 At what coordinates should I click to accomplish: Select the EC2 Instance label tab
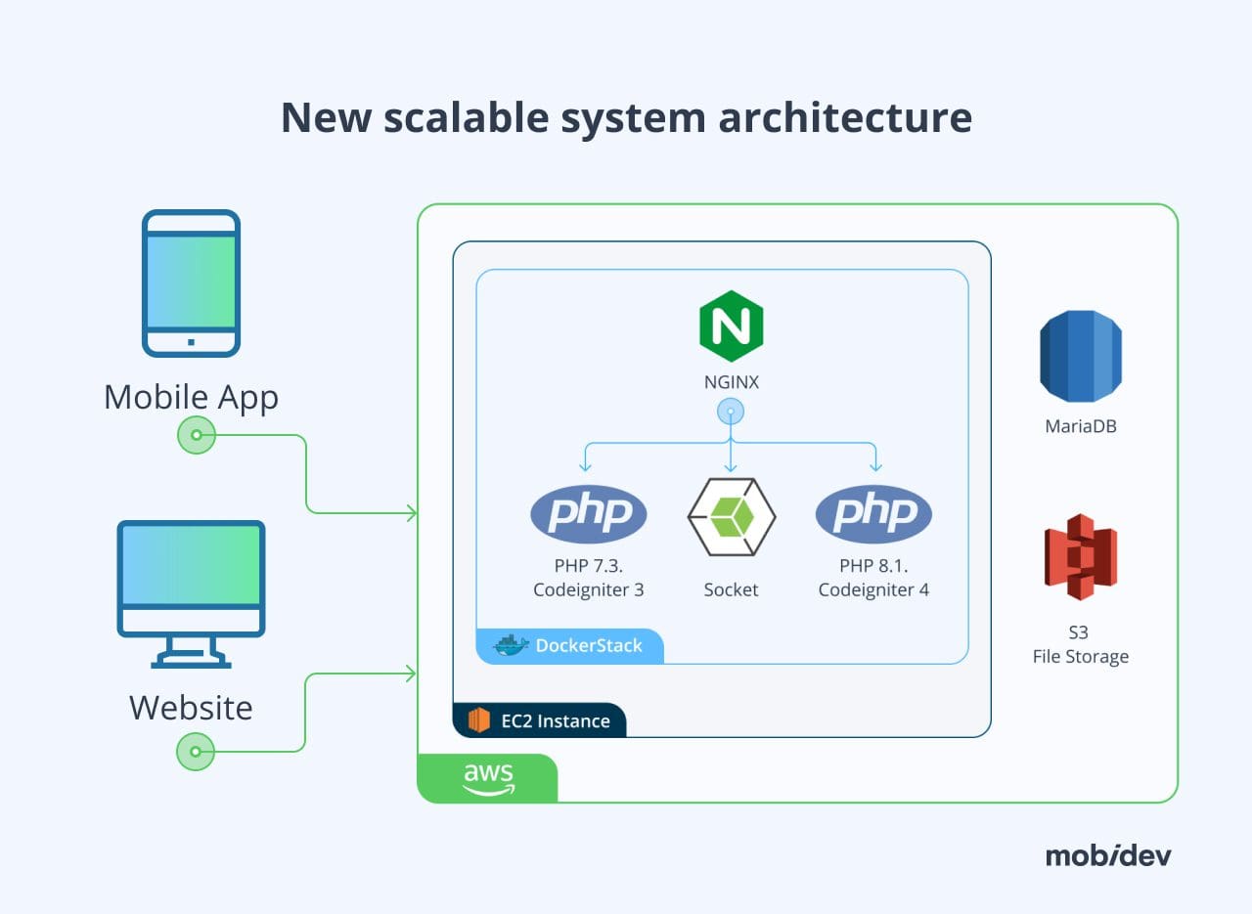coord(540,720)
